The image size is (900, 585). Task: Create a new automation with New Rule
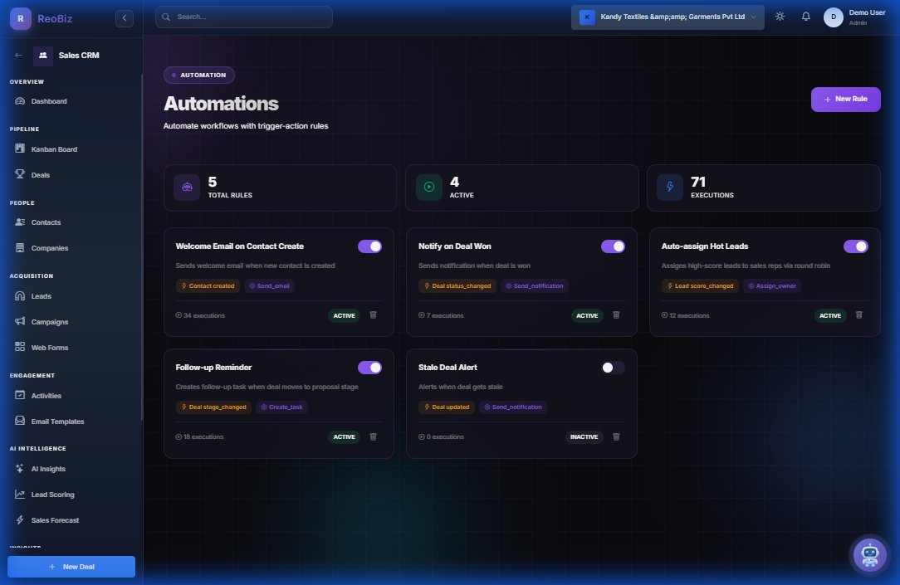coord(845,98)
